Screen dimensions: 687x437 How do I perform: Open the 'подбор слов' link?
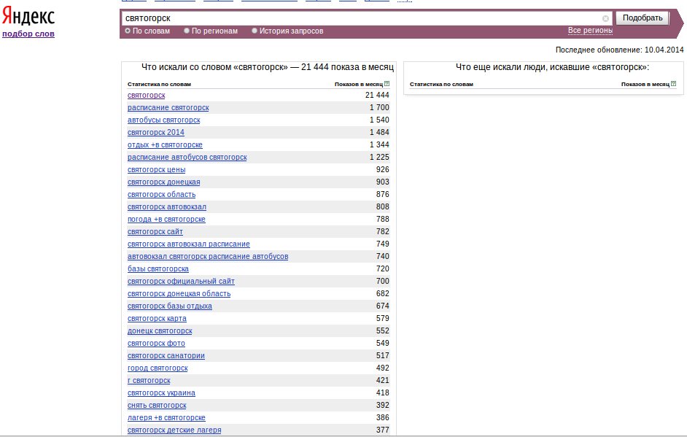click(28, 34)
